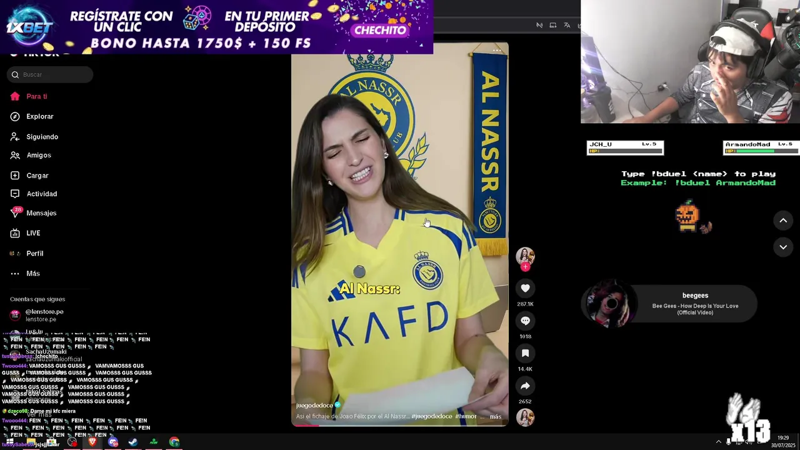
Task: Open the creator avatar above the like button
Action: [x=525, y=256]
